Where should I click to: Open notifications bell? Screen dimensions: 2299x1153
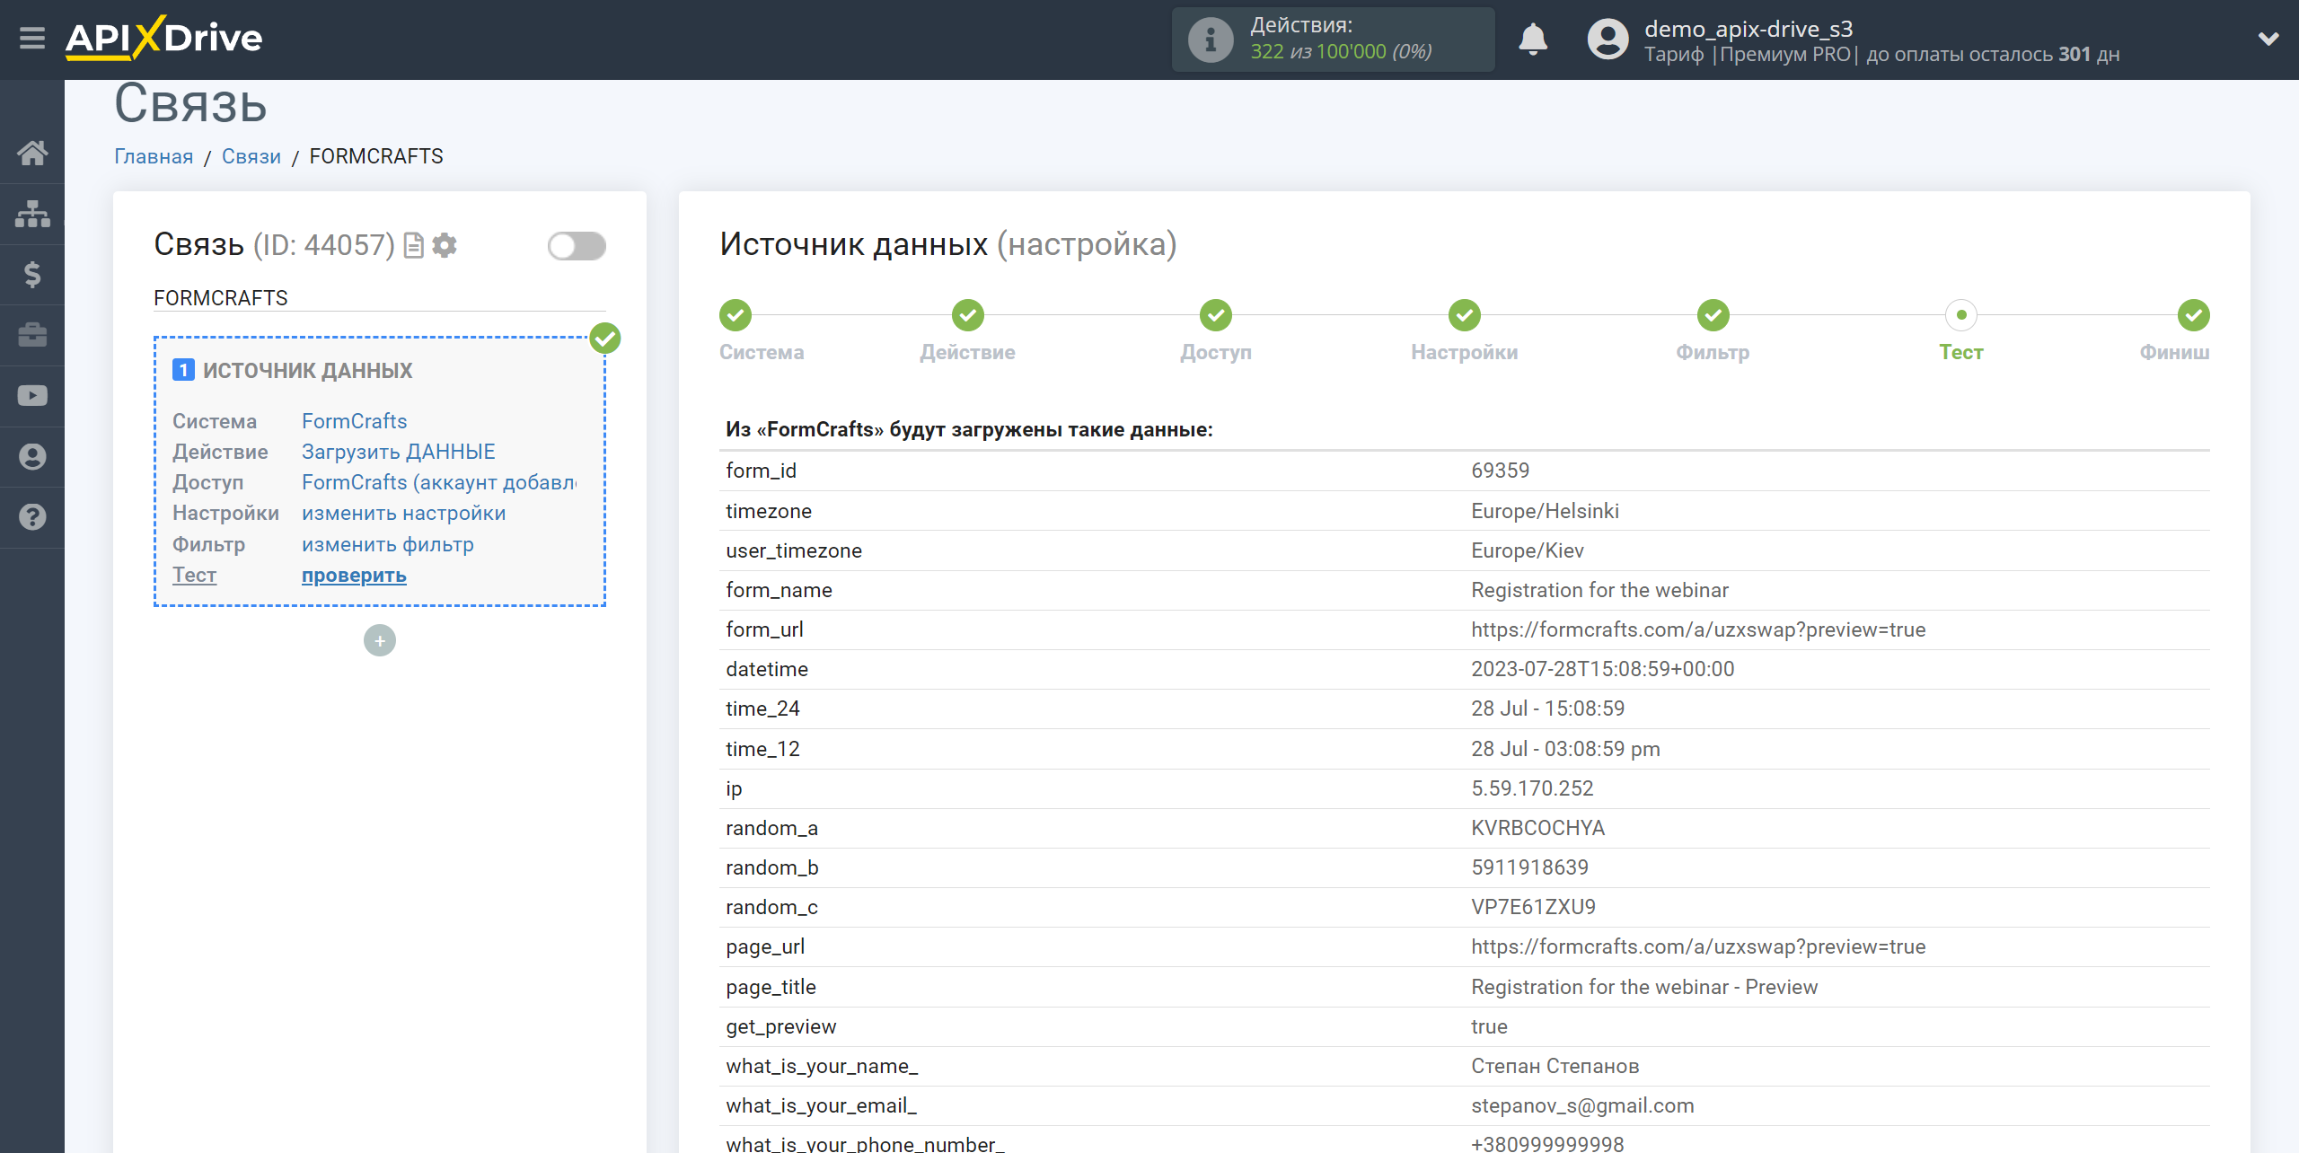1533,40
